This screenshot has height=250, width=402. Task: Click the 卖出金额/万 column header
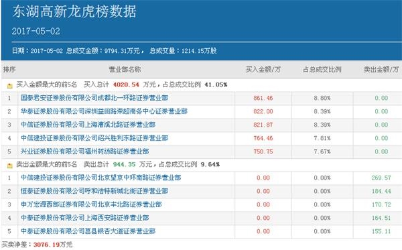point(381,70)
